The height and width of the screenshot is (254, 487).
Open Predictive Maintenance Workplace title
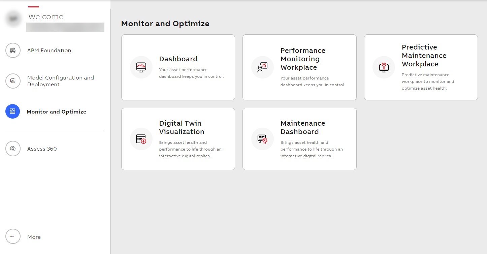click(424, 56)
